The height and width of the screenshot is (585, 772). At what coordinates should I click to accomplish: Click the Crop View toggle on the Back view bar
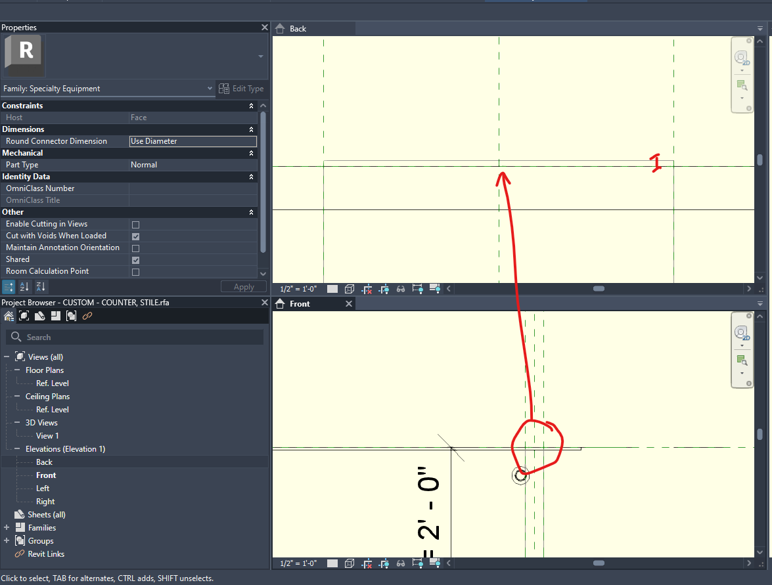(x=367, y=288)
